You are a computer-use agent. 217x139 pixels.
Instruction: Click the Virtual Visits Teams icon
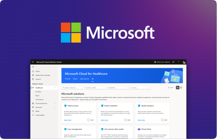[x=139, y=129]
